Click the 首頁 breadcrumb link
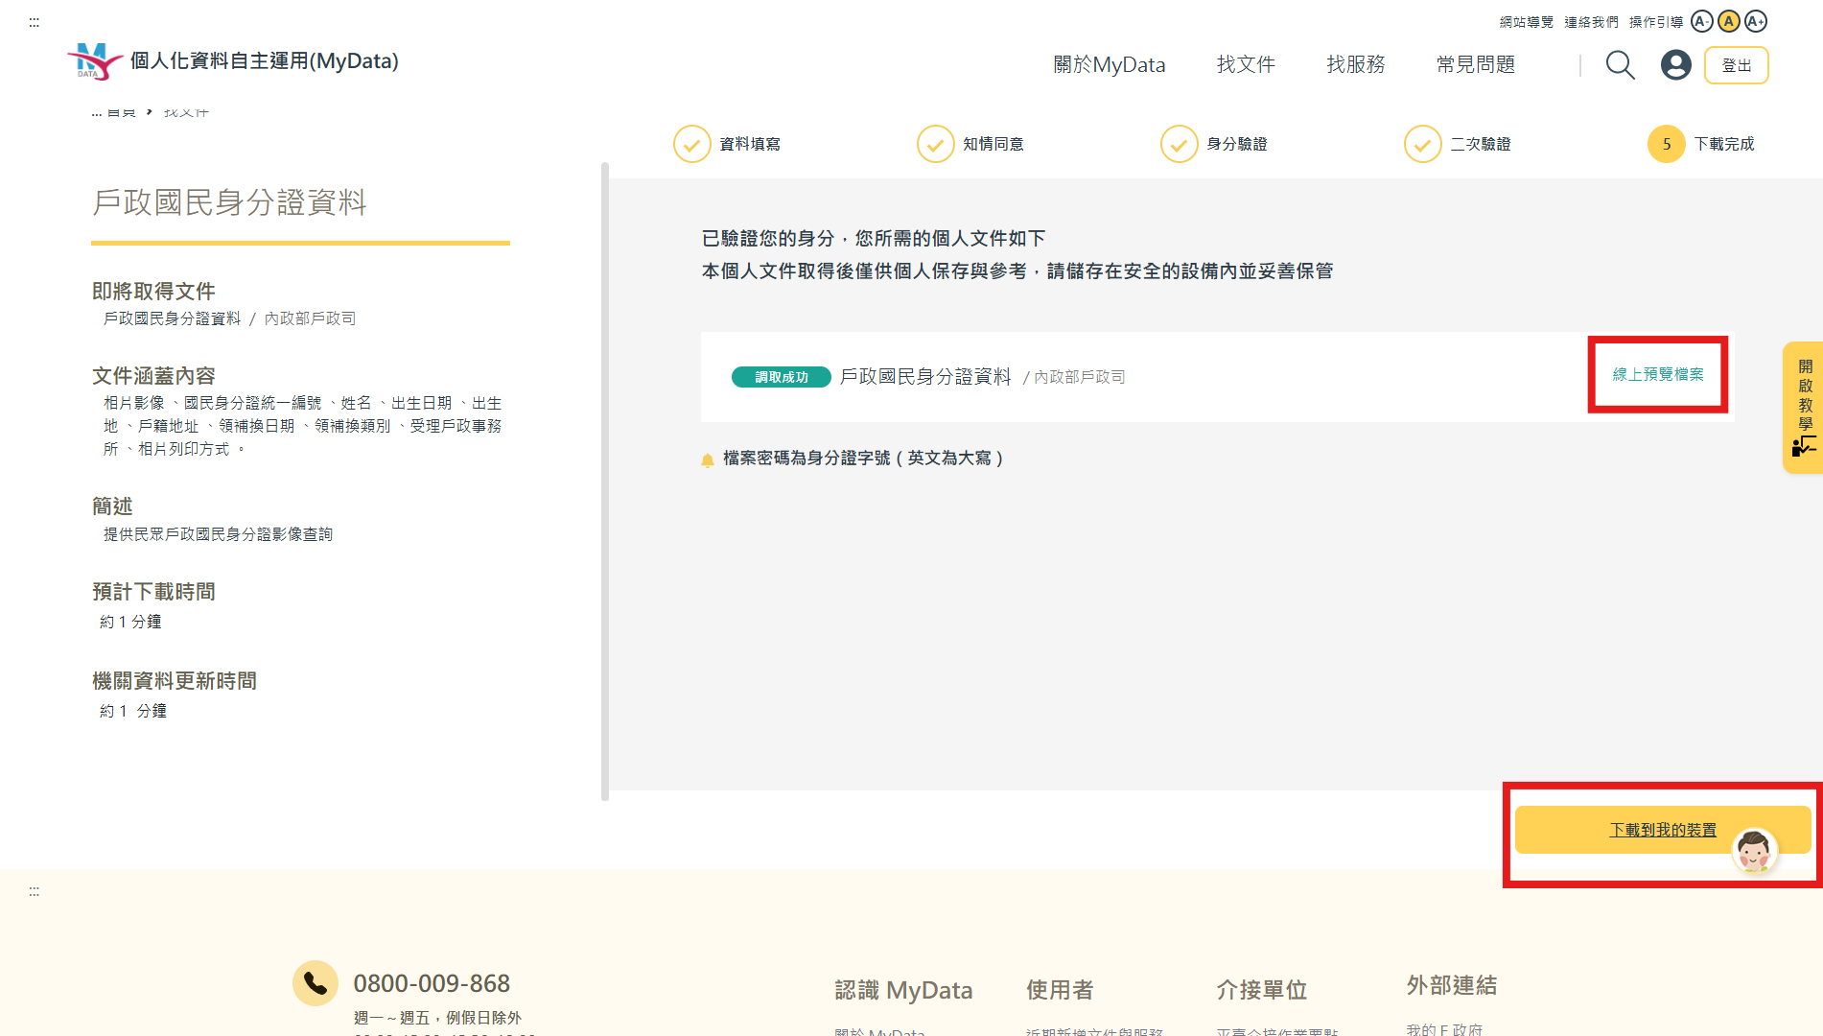The image size is (1823, 1036). click(x=121, y=112)
